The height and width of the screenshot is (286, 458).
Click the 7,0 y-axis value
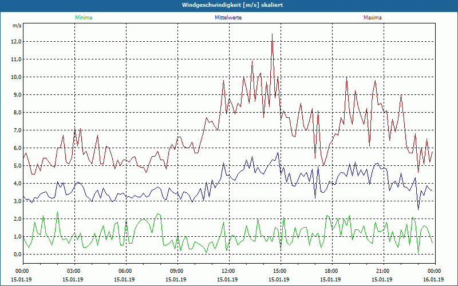pos(18,130)
